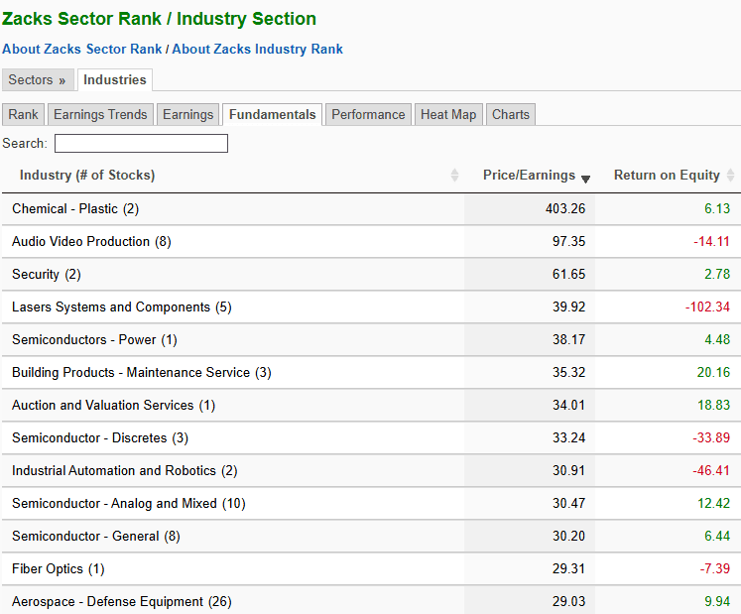Switch to the Charts tab

(511, 114)
